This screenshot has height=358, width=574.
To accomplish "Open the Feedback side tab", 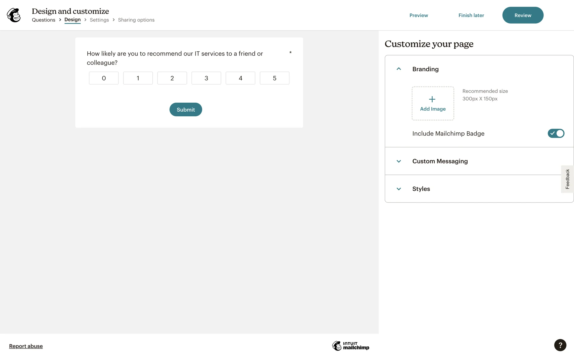I will point(567,179).
